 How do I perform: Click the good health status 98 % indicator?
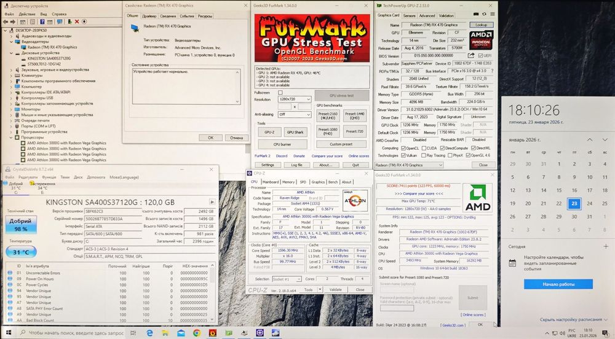pyautogui.click(x=21, y=225)
